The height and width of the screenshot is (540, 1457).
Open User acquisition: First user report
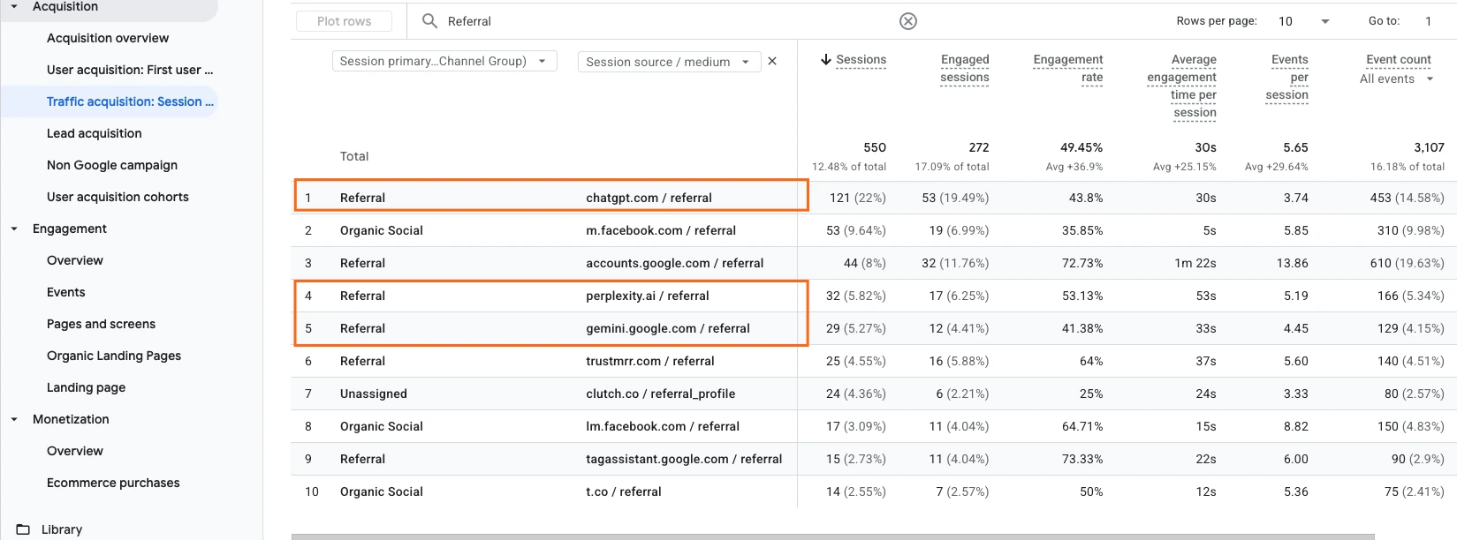point(130,70)
